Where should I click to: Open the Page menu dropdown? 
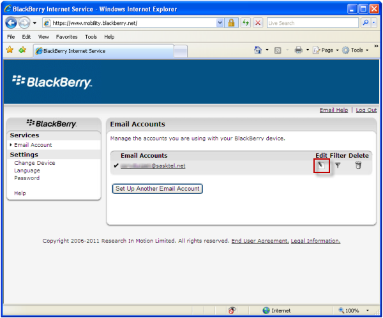pos(326,50)
